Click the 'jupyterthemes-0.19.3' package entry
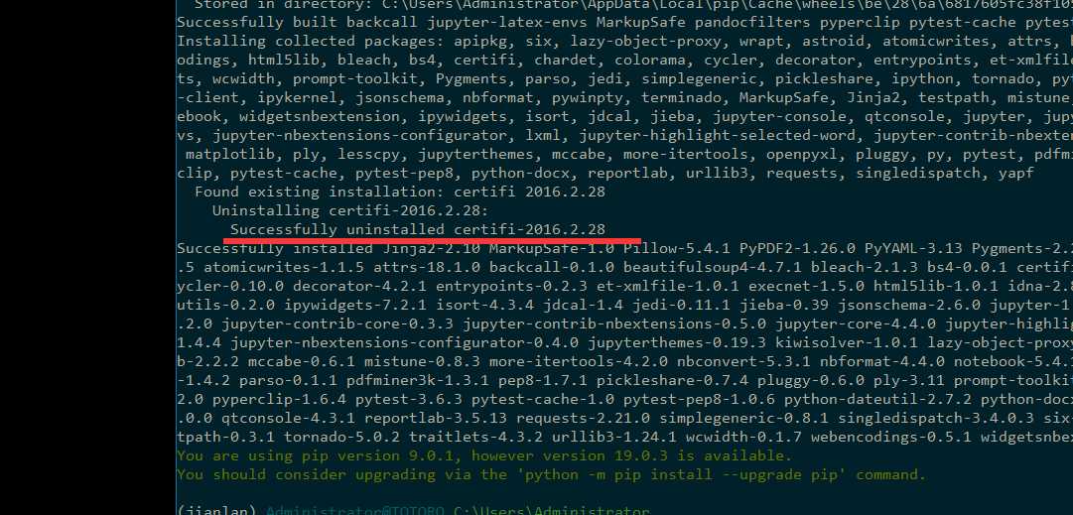The width and height of the screenshot is (1073, 515). (x=677, y=342)
